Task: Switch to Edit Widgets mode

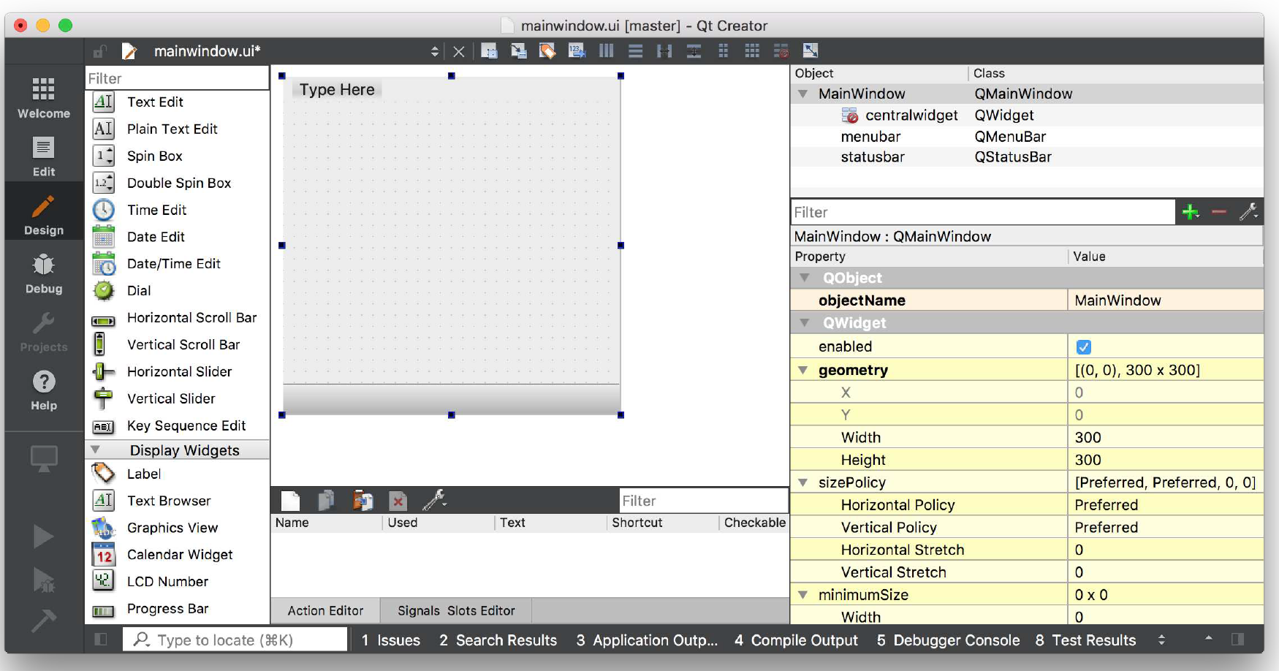Action: pos(489,51)
